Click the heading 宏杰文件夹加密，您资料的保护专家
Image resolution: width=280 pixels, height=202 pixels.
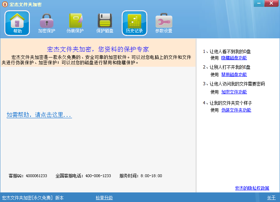[98, 49]
